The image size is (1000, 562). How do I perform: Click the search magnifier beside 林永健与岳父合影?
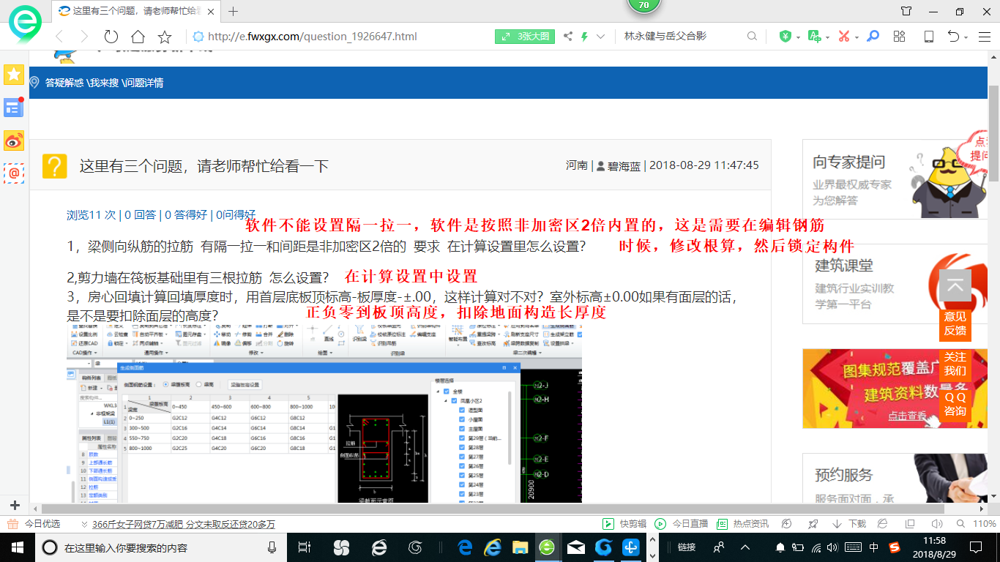click(752, 37)
